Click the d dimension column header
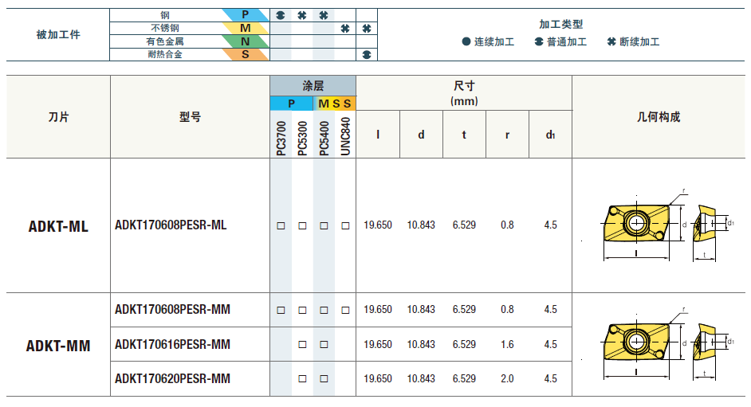Screen dimensions: 751x407 (421, 135)
